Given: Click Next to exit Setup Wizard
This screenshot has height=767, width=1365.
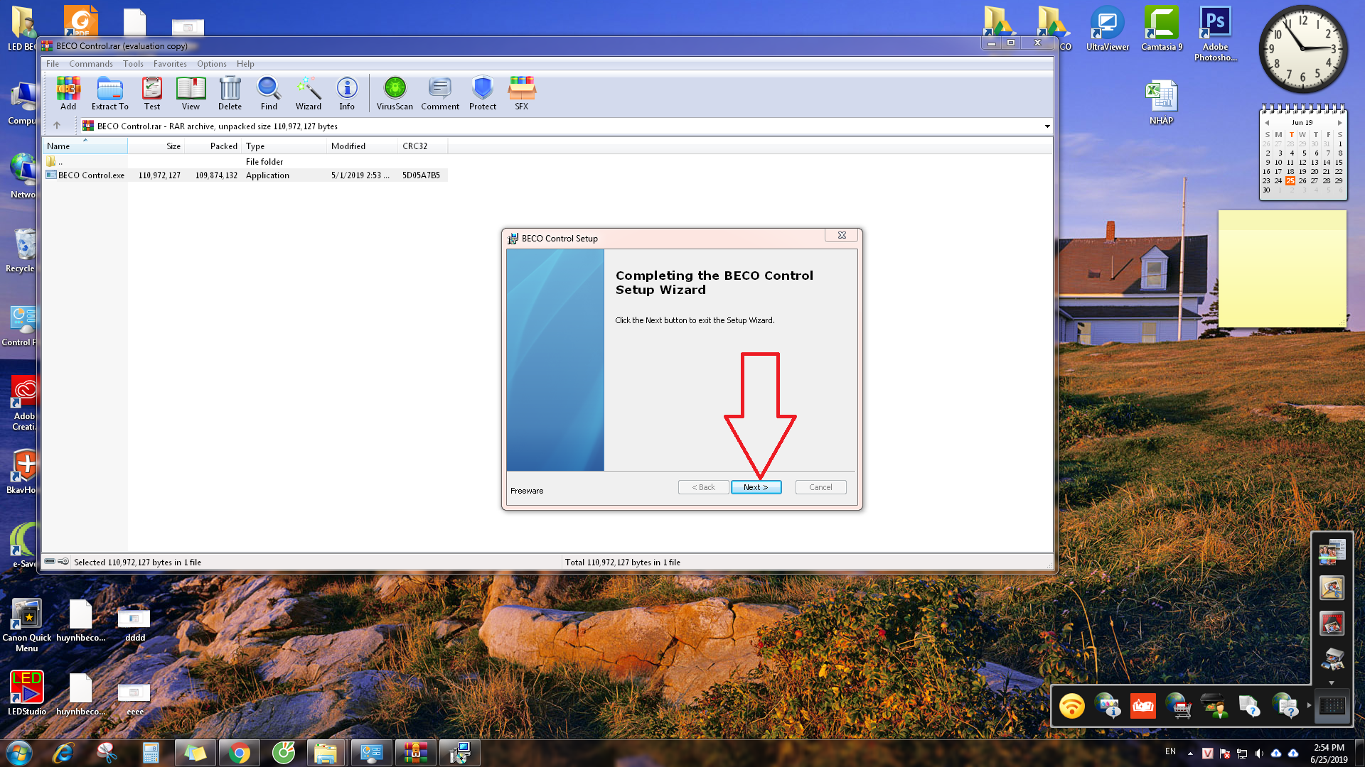Looking at the screenshot, I should click(756, 487).
